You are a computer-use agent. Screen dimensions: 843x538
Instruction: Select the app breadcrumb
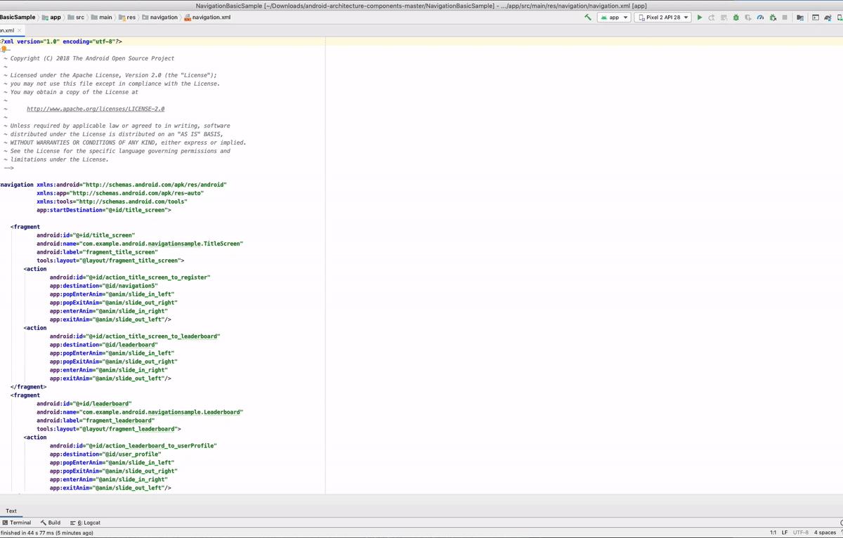coord(52,17)
